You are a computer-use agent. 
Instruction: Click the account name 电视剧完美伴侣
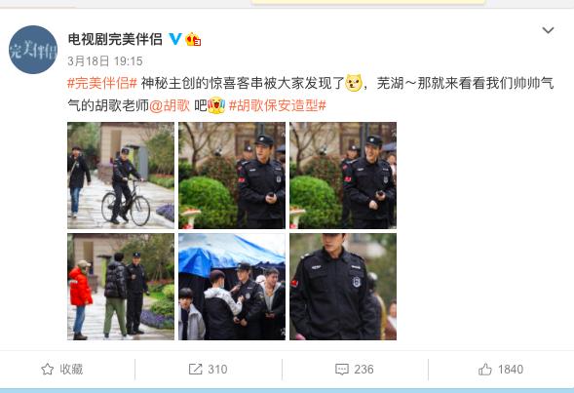coord(115,39)
